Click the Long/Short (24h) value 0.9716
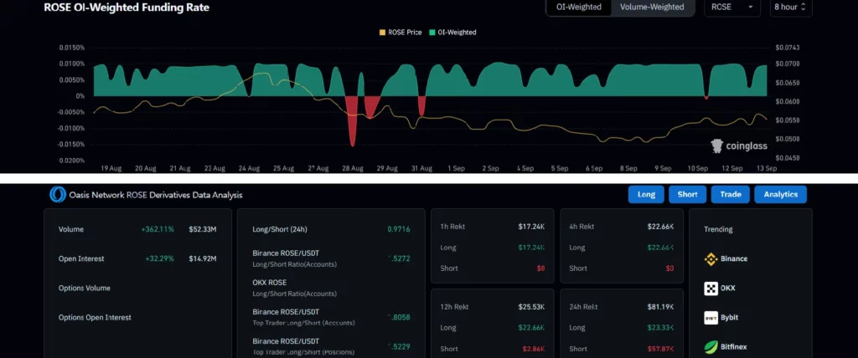 coord(398,229)
